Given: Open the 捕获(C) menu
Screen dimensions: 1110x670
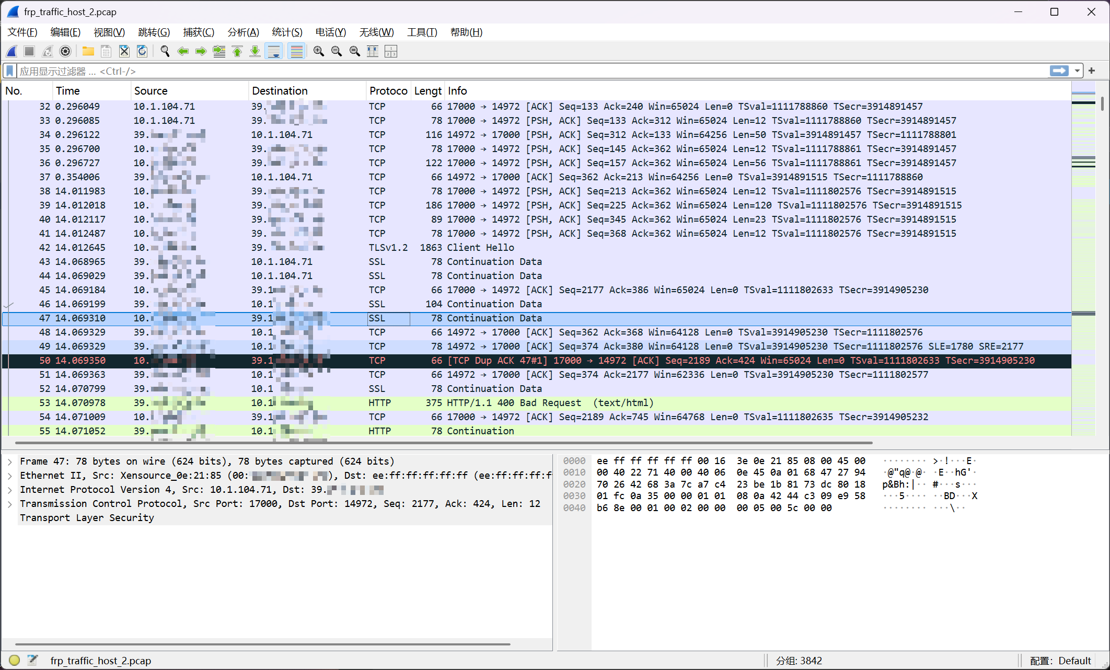Looking at the screenshot, I should (x=199, y=32).
